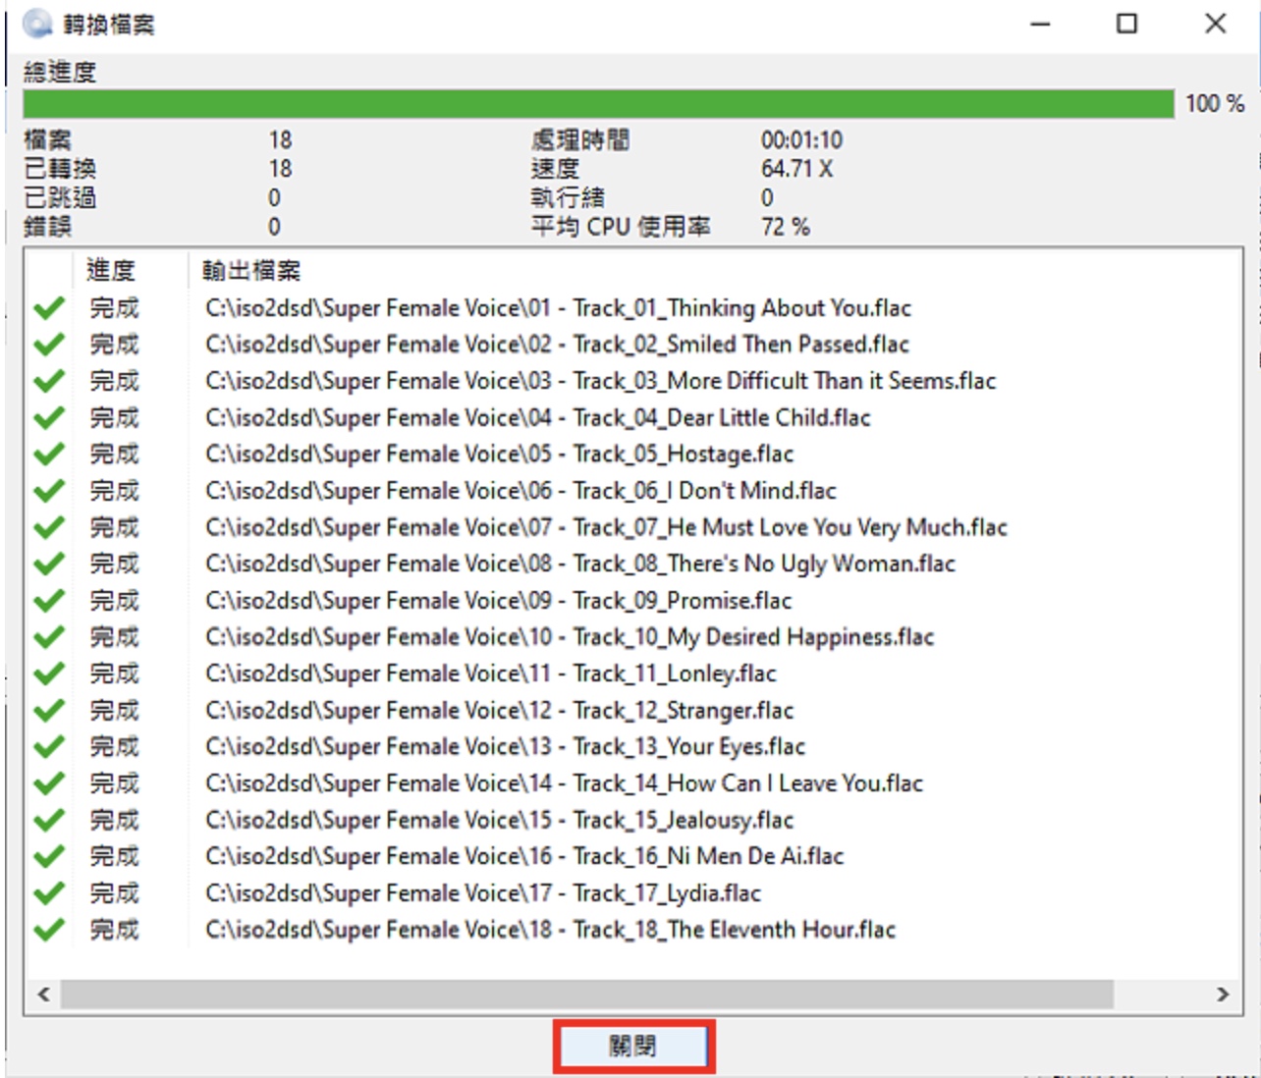The height and width of the screenshot is (1078, 1261).
Task: Click the 總進度 label
Action: click(x=60, y=72)
